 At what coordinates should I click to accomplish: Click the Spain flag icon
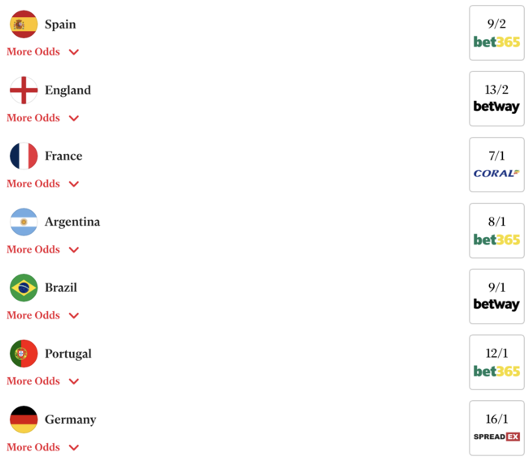[x=24, y=24]
